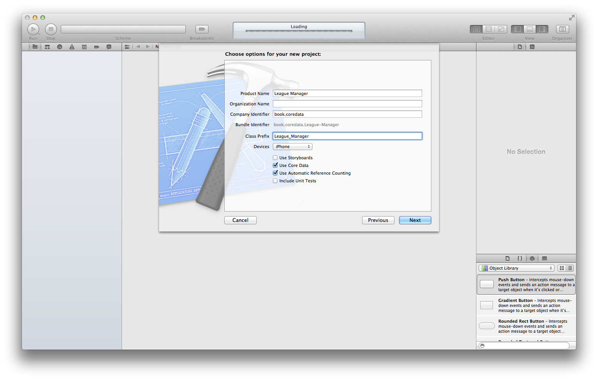The width and height of the screenshot is (598, 380).
Task: Open the Debug navigator lines icon
Action: point(84,47)
